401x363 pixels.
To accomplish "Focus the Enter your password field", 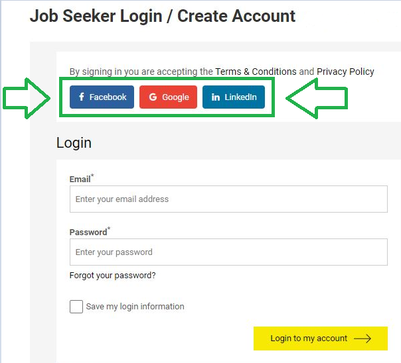I will [228, 252].
